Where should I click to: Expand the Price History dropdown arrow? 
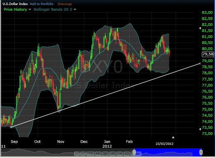pos(30,10)
